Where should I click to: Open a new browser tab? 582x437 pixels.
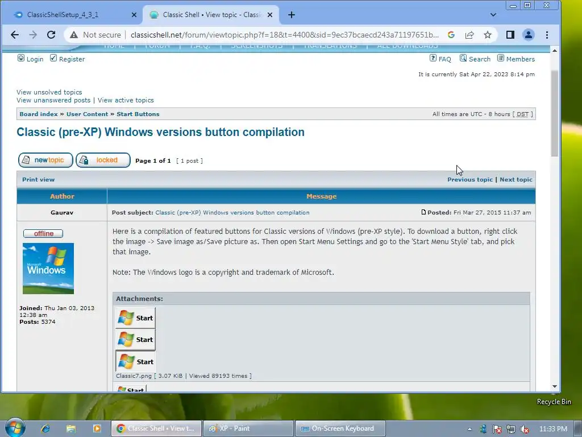pyautogui.click(x=292, y=15)
